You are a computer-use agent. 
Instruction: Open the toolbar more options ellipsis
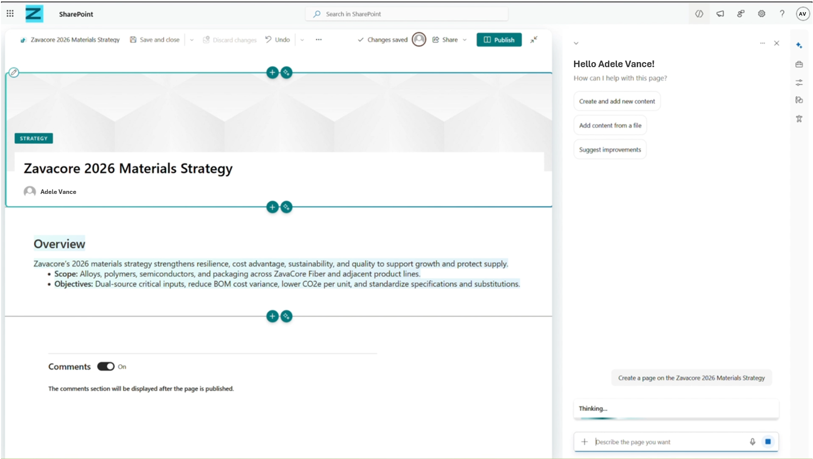point(318,40)
